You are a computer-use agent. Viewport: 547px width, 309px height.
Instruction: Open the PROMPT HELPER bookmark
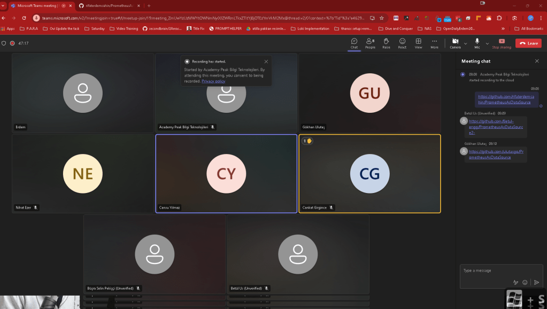pyautogui.click(x=225, y=28)
